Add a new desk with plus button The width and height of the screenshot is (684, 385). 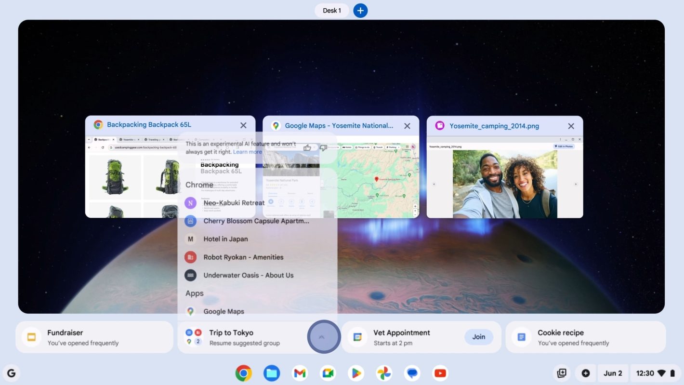pos(360,11)
